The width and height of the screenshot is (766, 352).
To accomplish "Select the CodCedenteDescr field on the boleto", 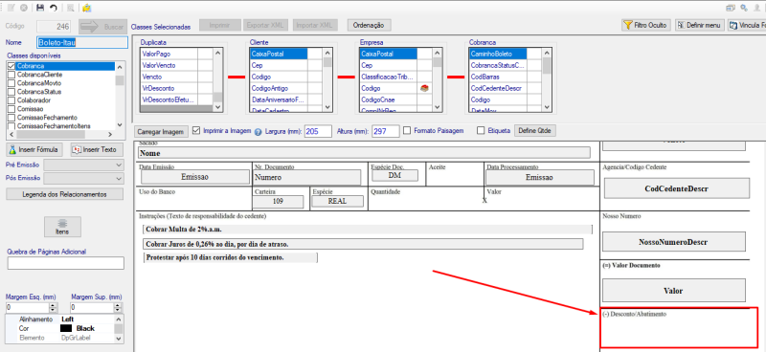I will pos(677,188).
